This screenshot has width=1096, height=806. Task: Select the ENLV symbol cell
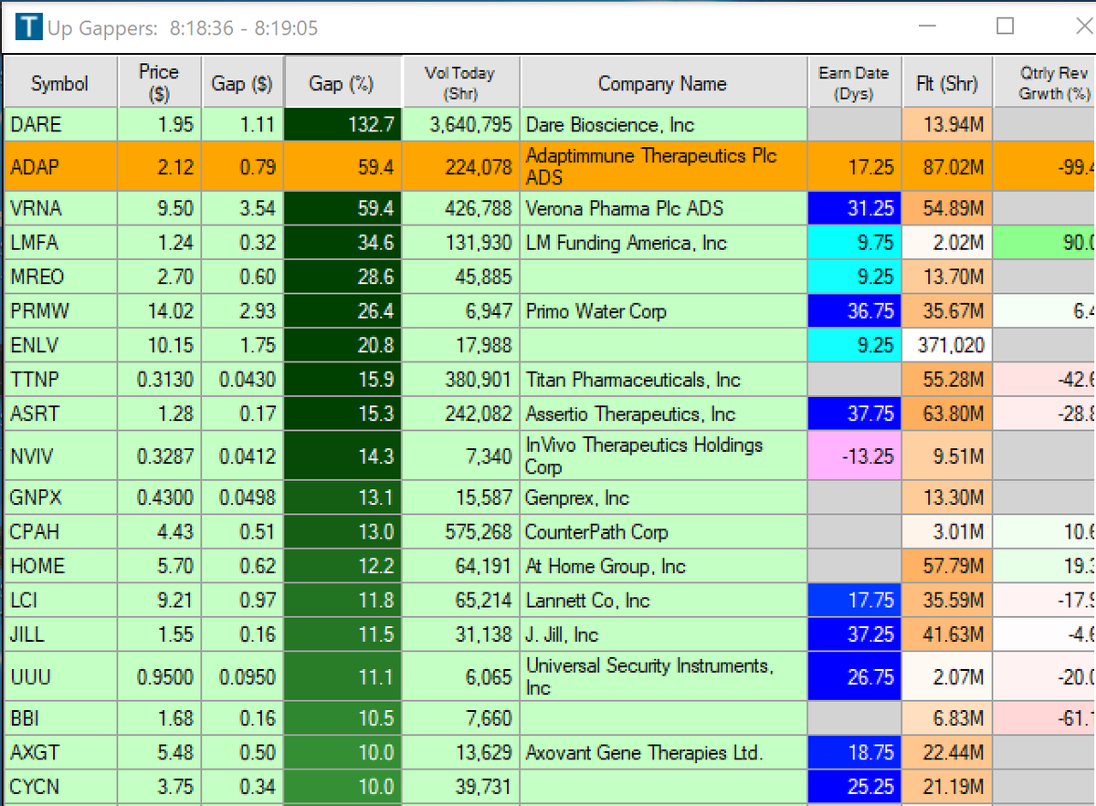point(61,345)
